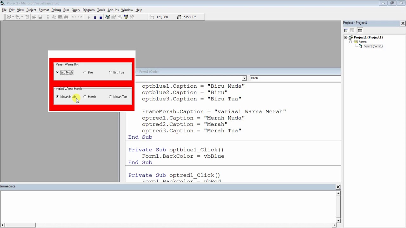Image resolution: width=406 pixels, height=228 pixels.
Task: Click the Paste clipboard icon
Action: [x=60, y=17]
